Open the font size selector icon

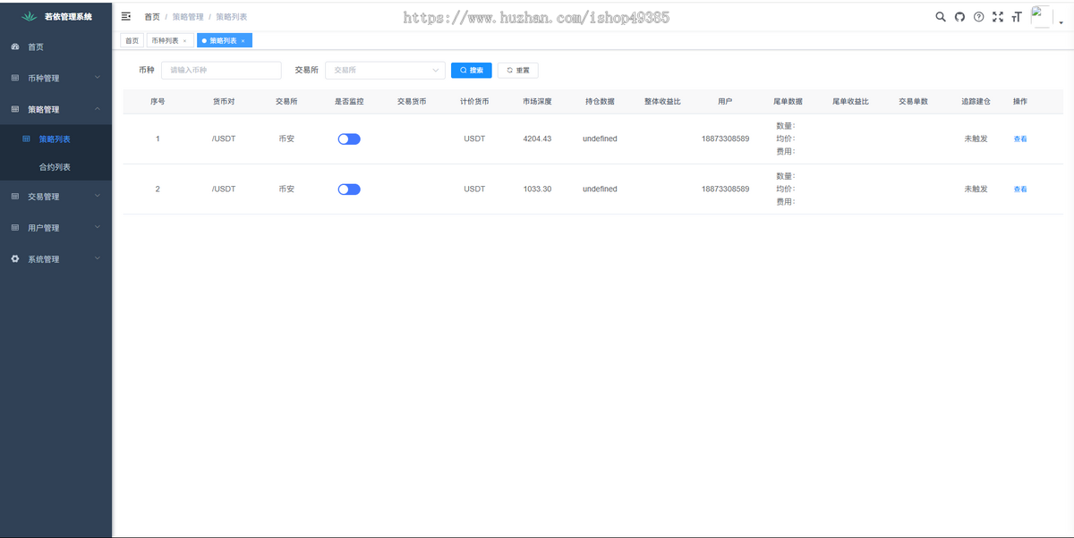click(x=1017, y=17)
